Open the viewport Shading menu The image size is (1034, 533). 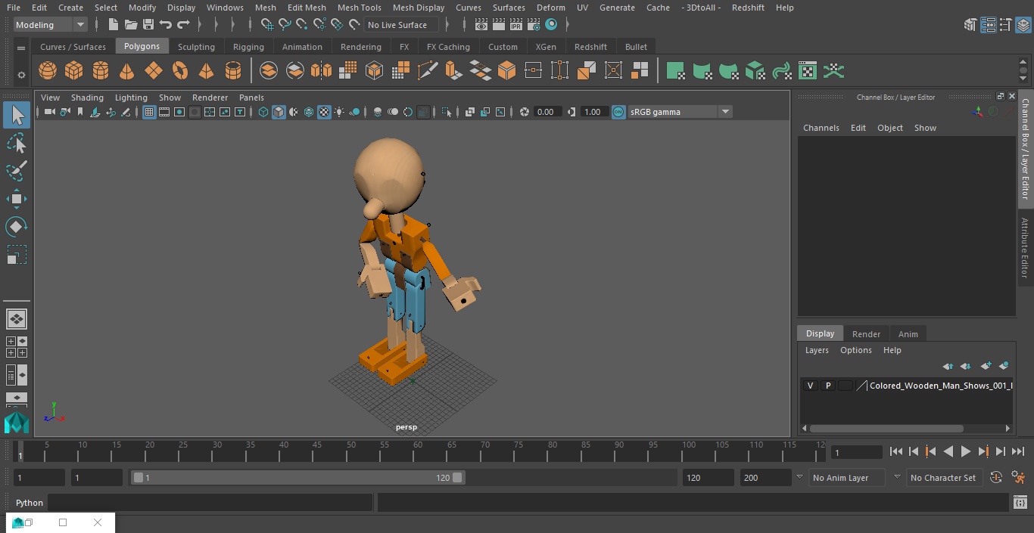(x=87, y=98)
